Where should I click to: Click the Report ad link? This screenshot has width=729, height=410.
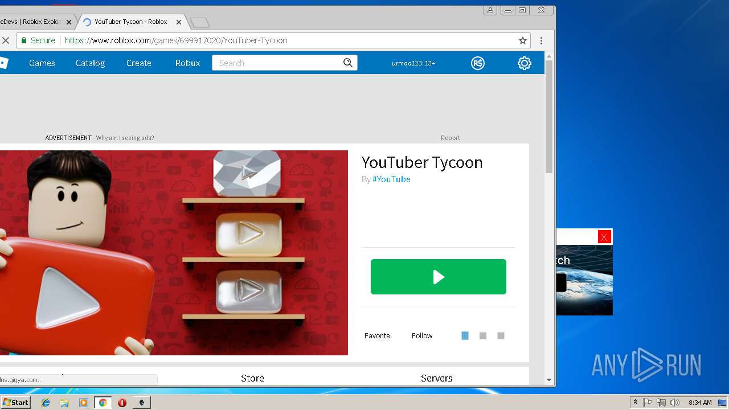pos(450,138)
